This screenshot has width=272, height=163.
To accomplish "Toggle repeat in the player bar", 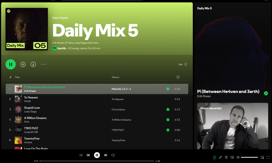I will click(113, 155).
